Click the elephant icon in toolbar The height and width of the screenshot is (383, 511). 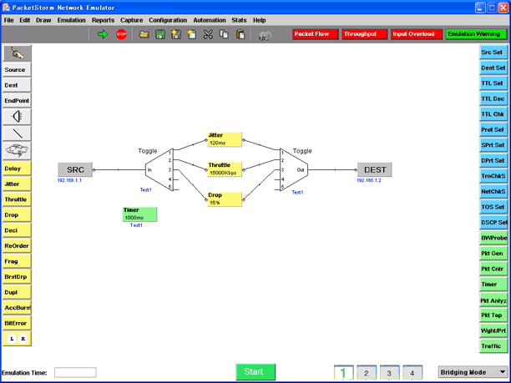265,35
